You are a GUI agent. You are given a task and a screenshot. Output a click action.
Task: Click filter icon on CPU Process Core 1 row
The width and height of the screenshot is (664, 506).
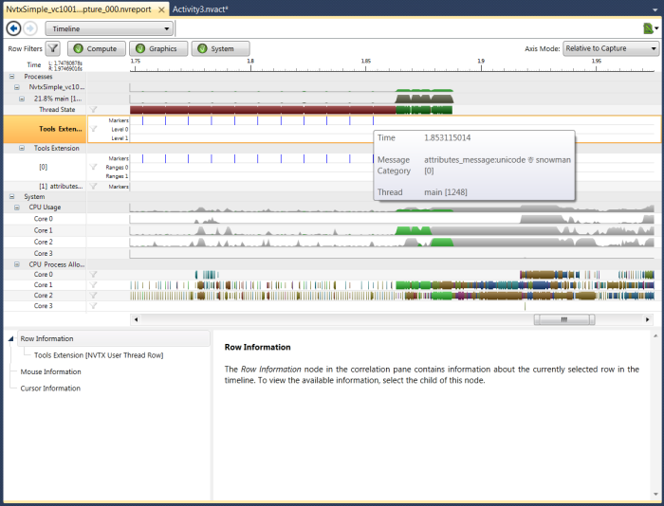94,284
